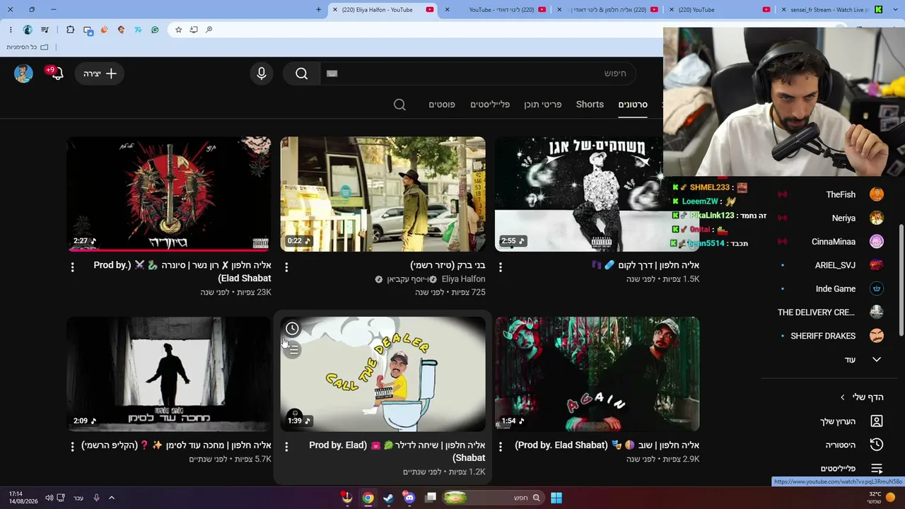Open the Chrome extensions puzzle icon
Screen dimensions: 905x509
click(70, 30)
